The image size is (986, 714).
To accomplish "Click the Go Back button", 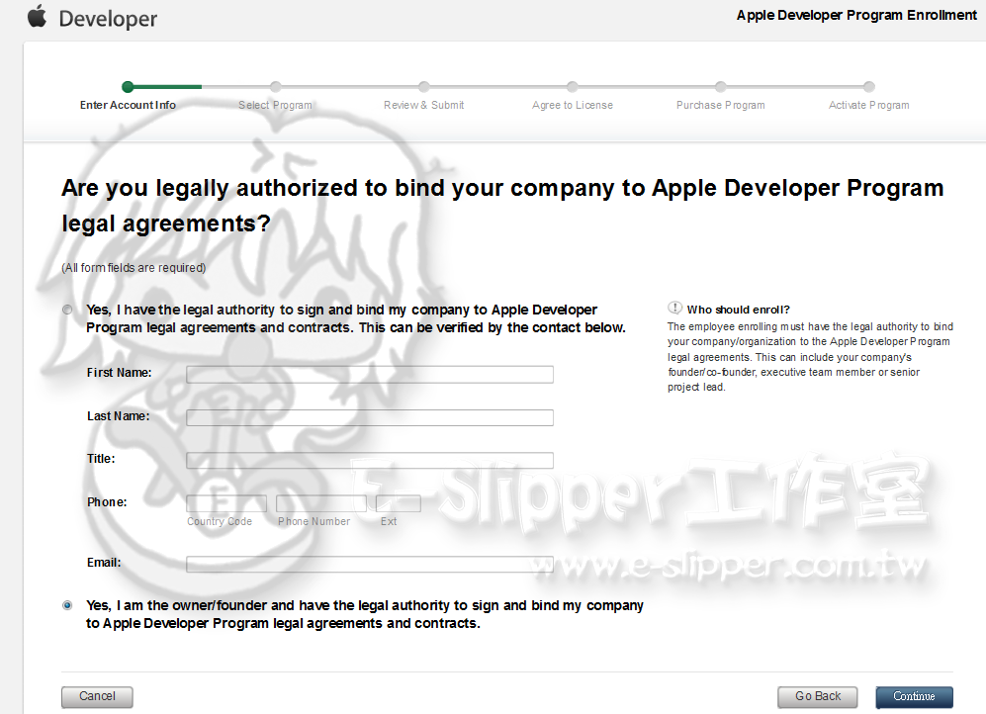I will click(817, 696).
